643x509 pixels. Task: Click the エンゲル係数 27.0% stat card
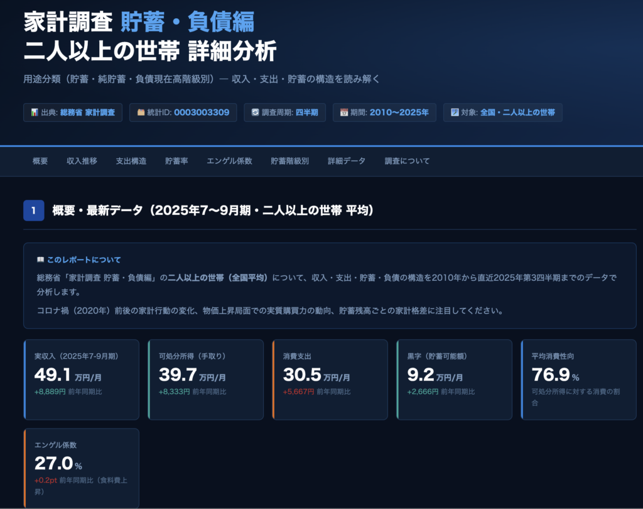[81, 468]
